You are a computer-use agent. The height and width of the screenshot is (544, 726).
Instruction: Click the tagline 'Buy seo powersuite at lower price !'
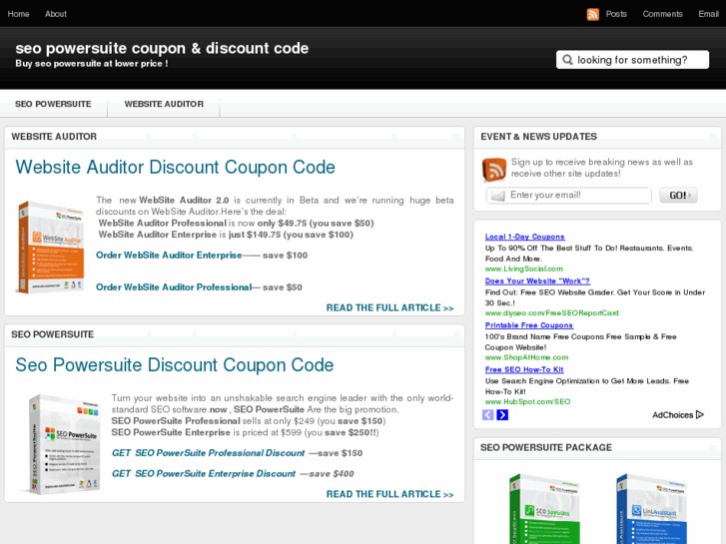coord(92,64)
